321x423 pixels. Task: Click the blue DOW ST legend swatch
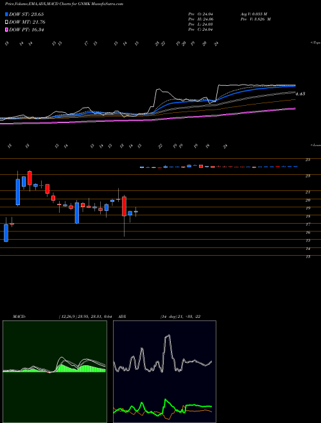coord(6,14)
